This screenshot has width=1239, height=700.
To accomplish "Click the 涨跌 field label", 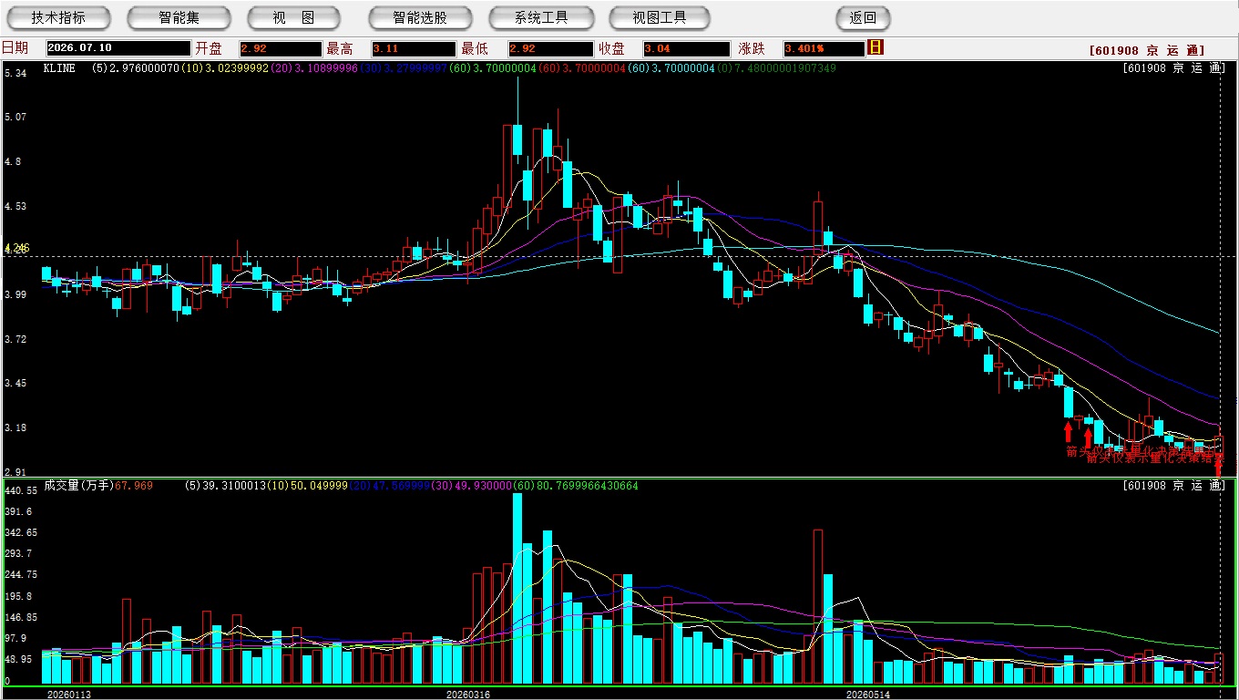I will click(752, 48).
